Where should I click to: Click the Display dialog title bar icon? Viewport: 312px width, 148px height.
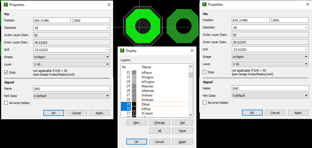coord(122,51)
